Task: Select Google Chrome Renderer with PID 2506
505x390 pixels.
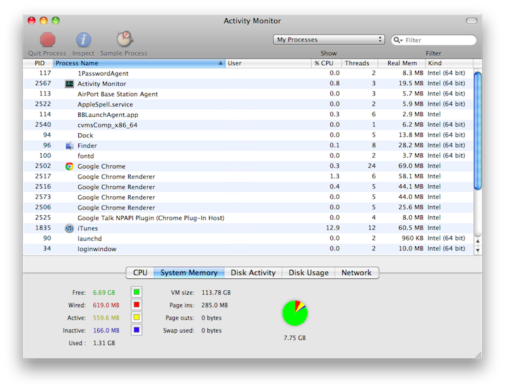Action: (248, 208)
